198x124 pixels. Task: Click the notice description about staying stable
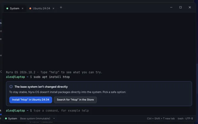click(68, 92)
